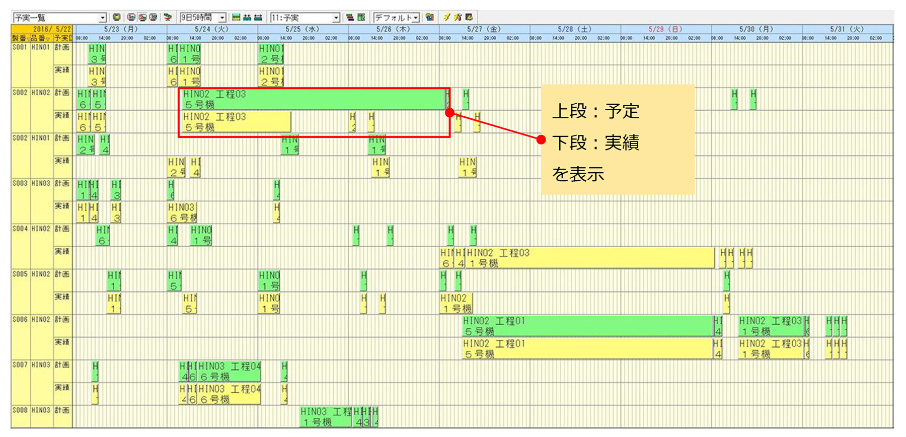Image resolution: width=906 pixels, height=437 pixels.
Task: Click the HIN03 item cell in row S003
Action: (41, 183)
